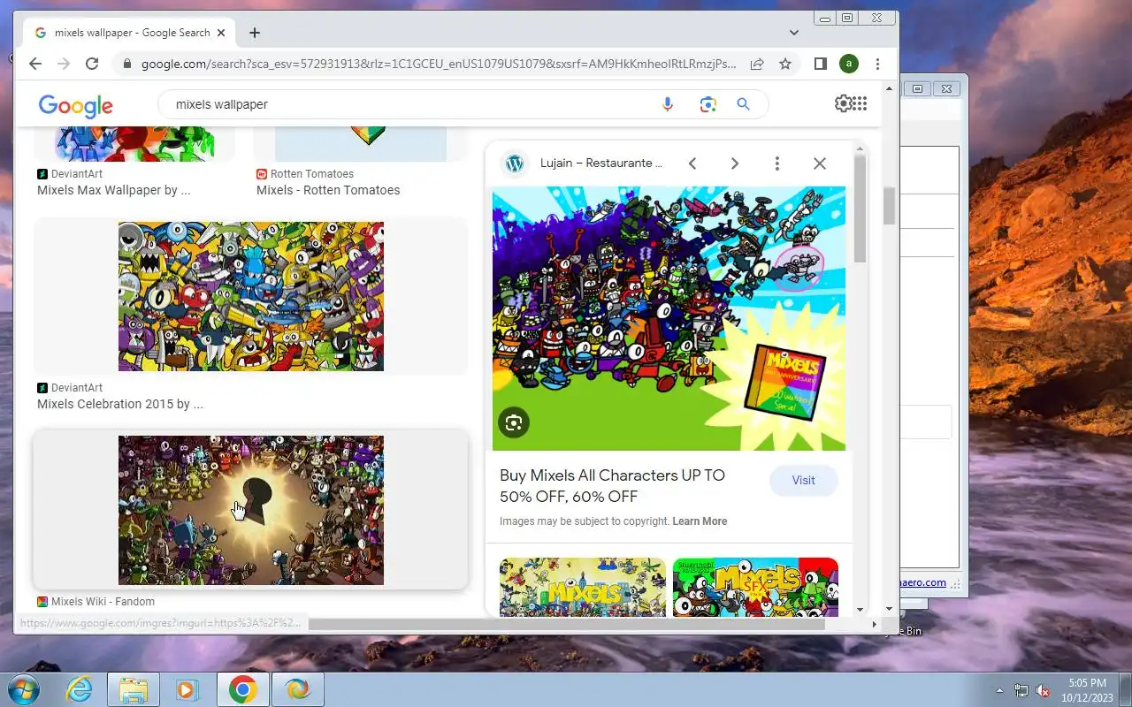Open Mixels Celebration 2015 thumbnail
Screen dimensions: 1132x707
(x=251, y=296)
